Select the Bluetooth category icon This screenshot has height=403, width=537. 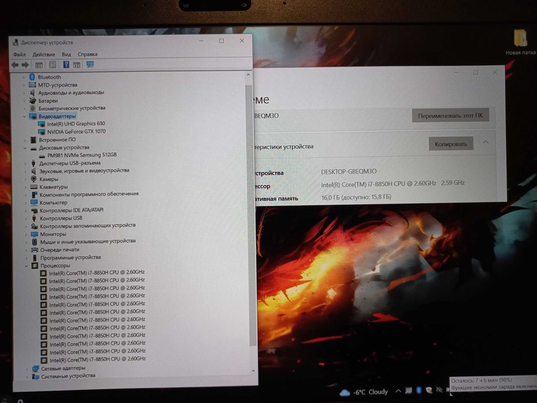pos(32,77)
